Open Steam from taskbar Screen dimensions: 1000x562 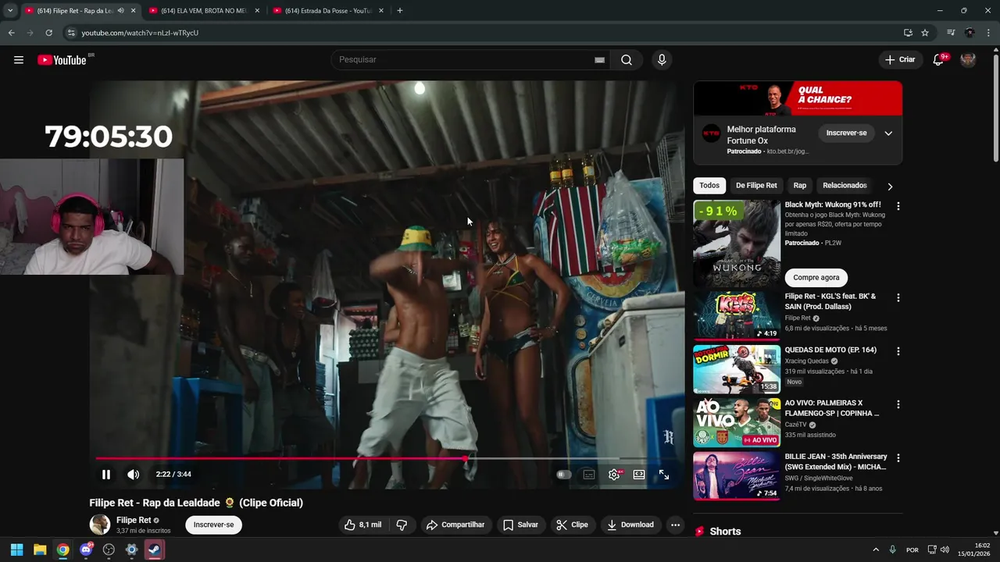[155, 550]
